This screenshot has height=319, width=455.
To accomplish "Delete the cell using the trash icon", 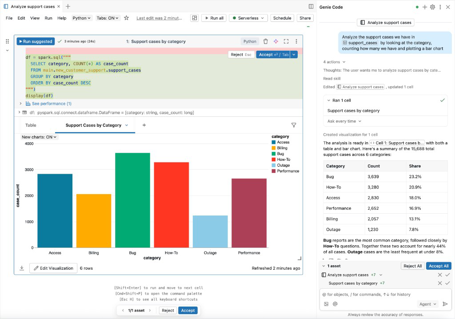I will tap(265, 41).
